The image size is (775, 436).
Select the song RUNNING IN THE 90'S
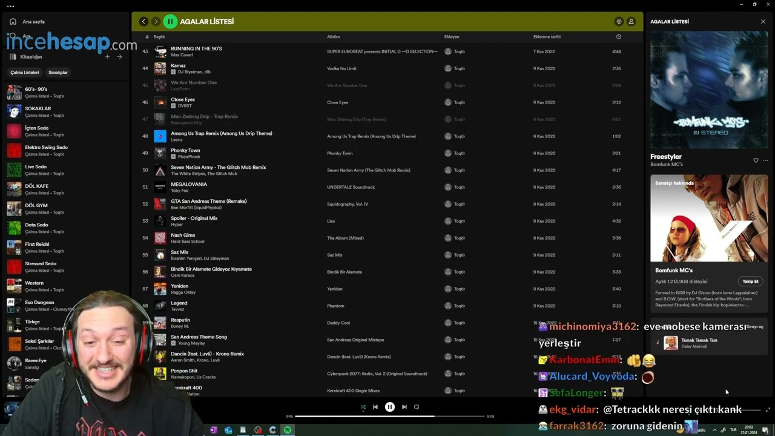pos(196,48)
